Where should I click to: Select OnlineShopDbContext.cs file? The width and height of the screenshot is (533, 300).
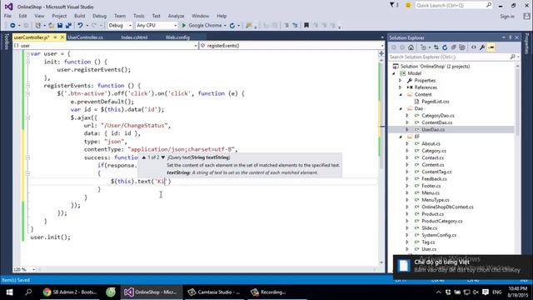pos(447,207)
